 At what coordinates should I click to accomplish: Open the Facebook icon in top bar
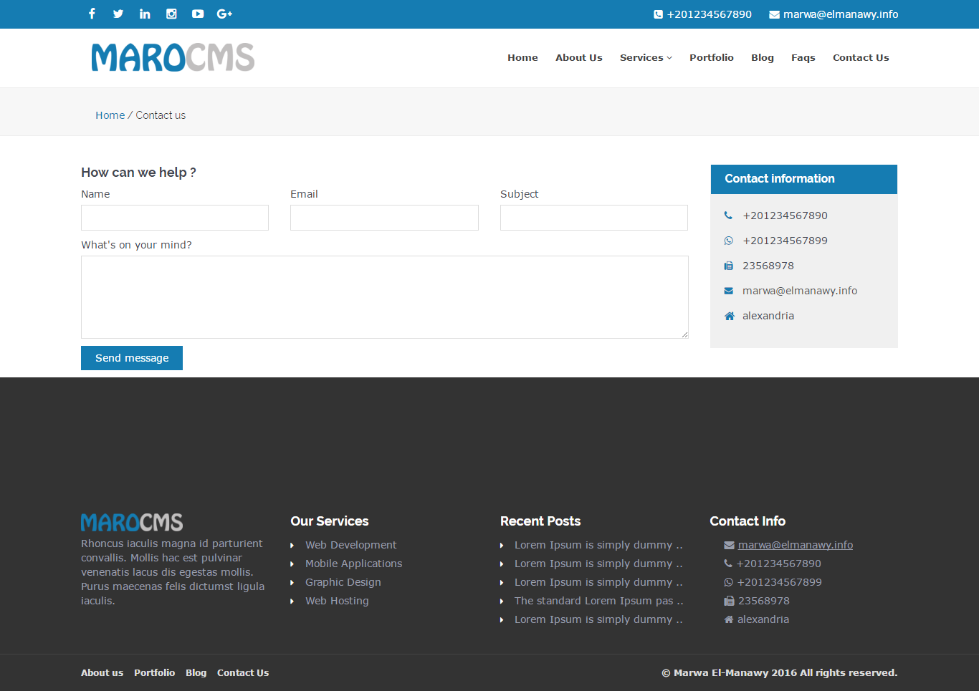(92, 14)
